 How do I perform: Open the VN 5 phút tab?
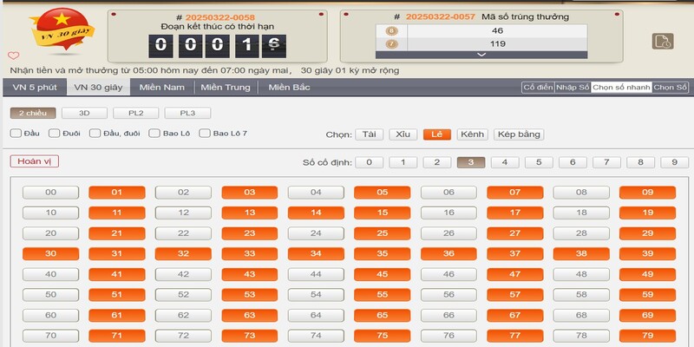[x=34, y=87]
